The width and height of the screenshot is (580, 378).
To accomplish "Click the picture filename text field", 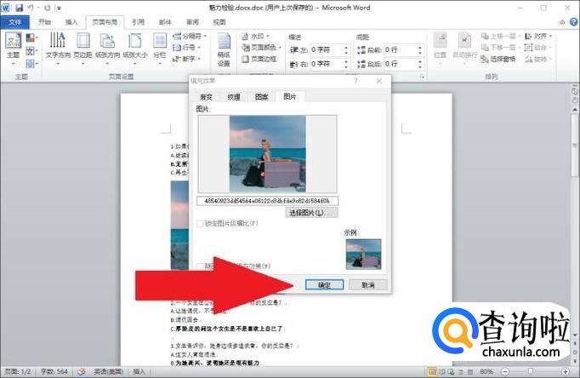I will coord(267,201).
